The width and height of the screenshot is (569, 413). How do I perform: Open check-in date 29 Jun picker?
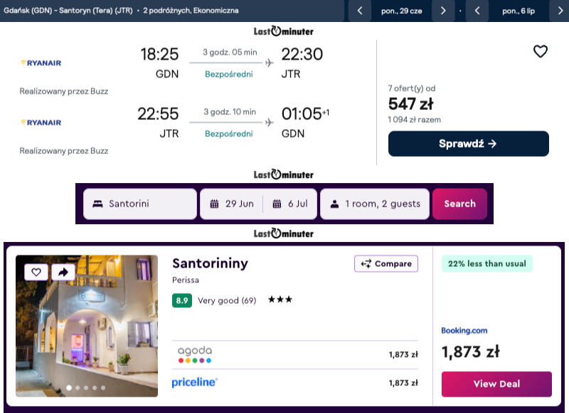coord(232,204)
